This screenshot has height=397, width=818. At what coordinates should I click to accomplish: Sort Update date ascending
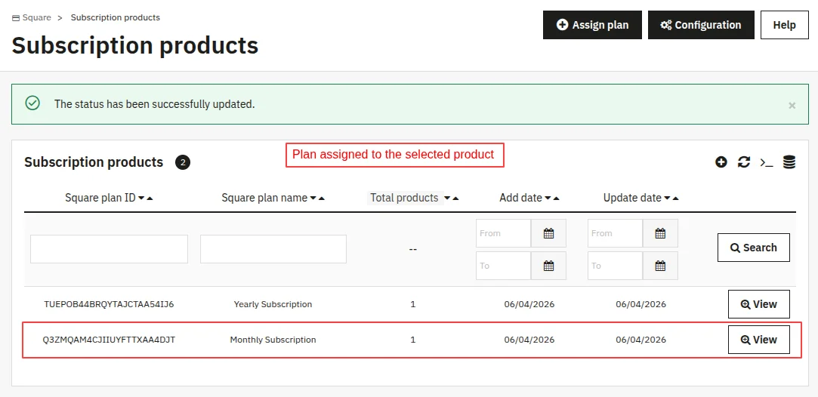tap(675, 198)
